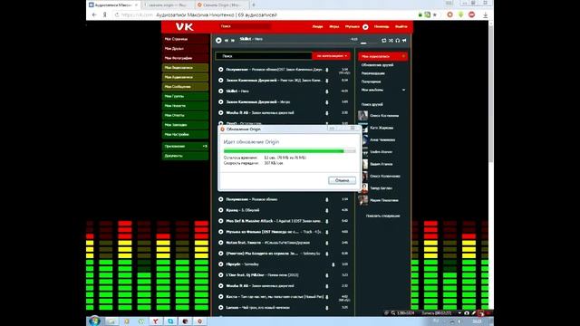
Task: Open Приложения in the left sidebar
Action: click(x=185, y=147)
